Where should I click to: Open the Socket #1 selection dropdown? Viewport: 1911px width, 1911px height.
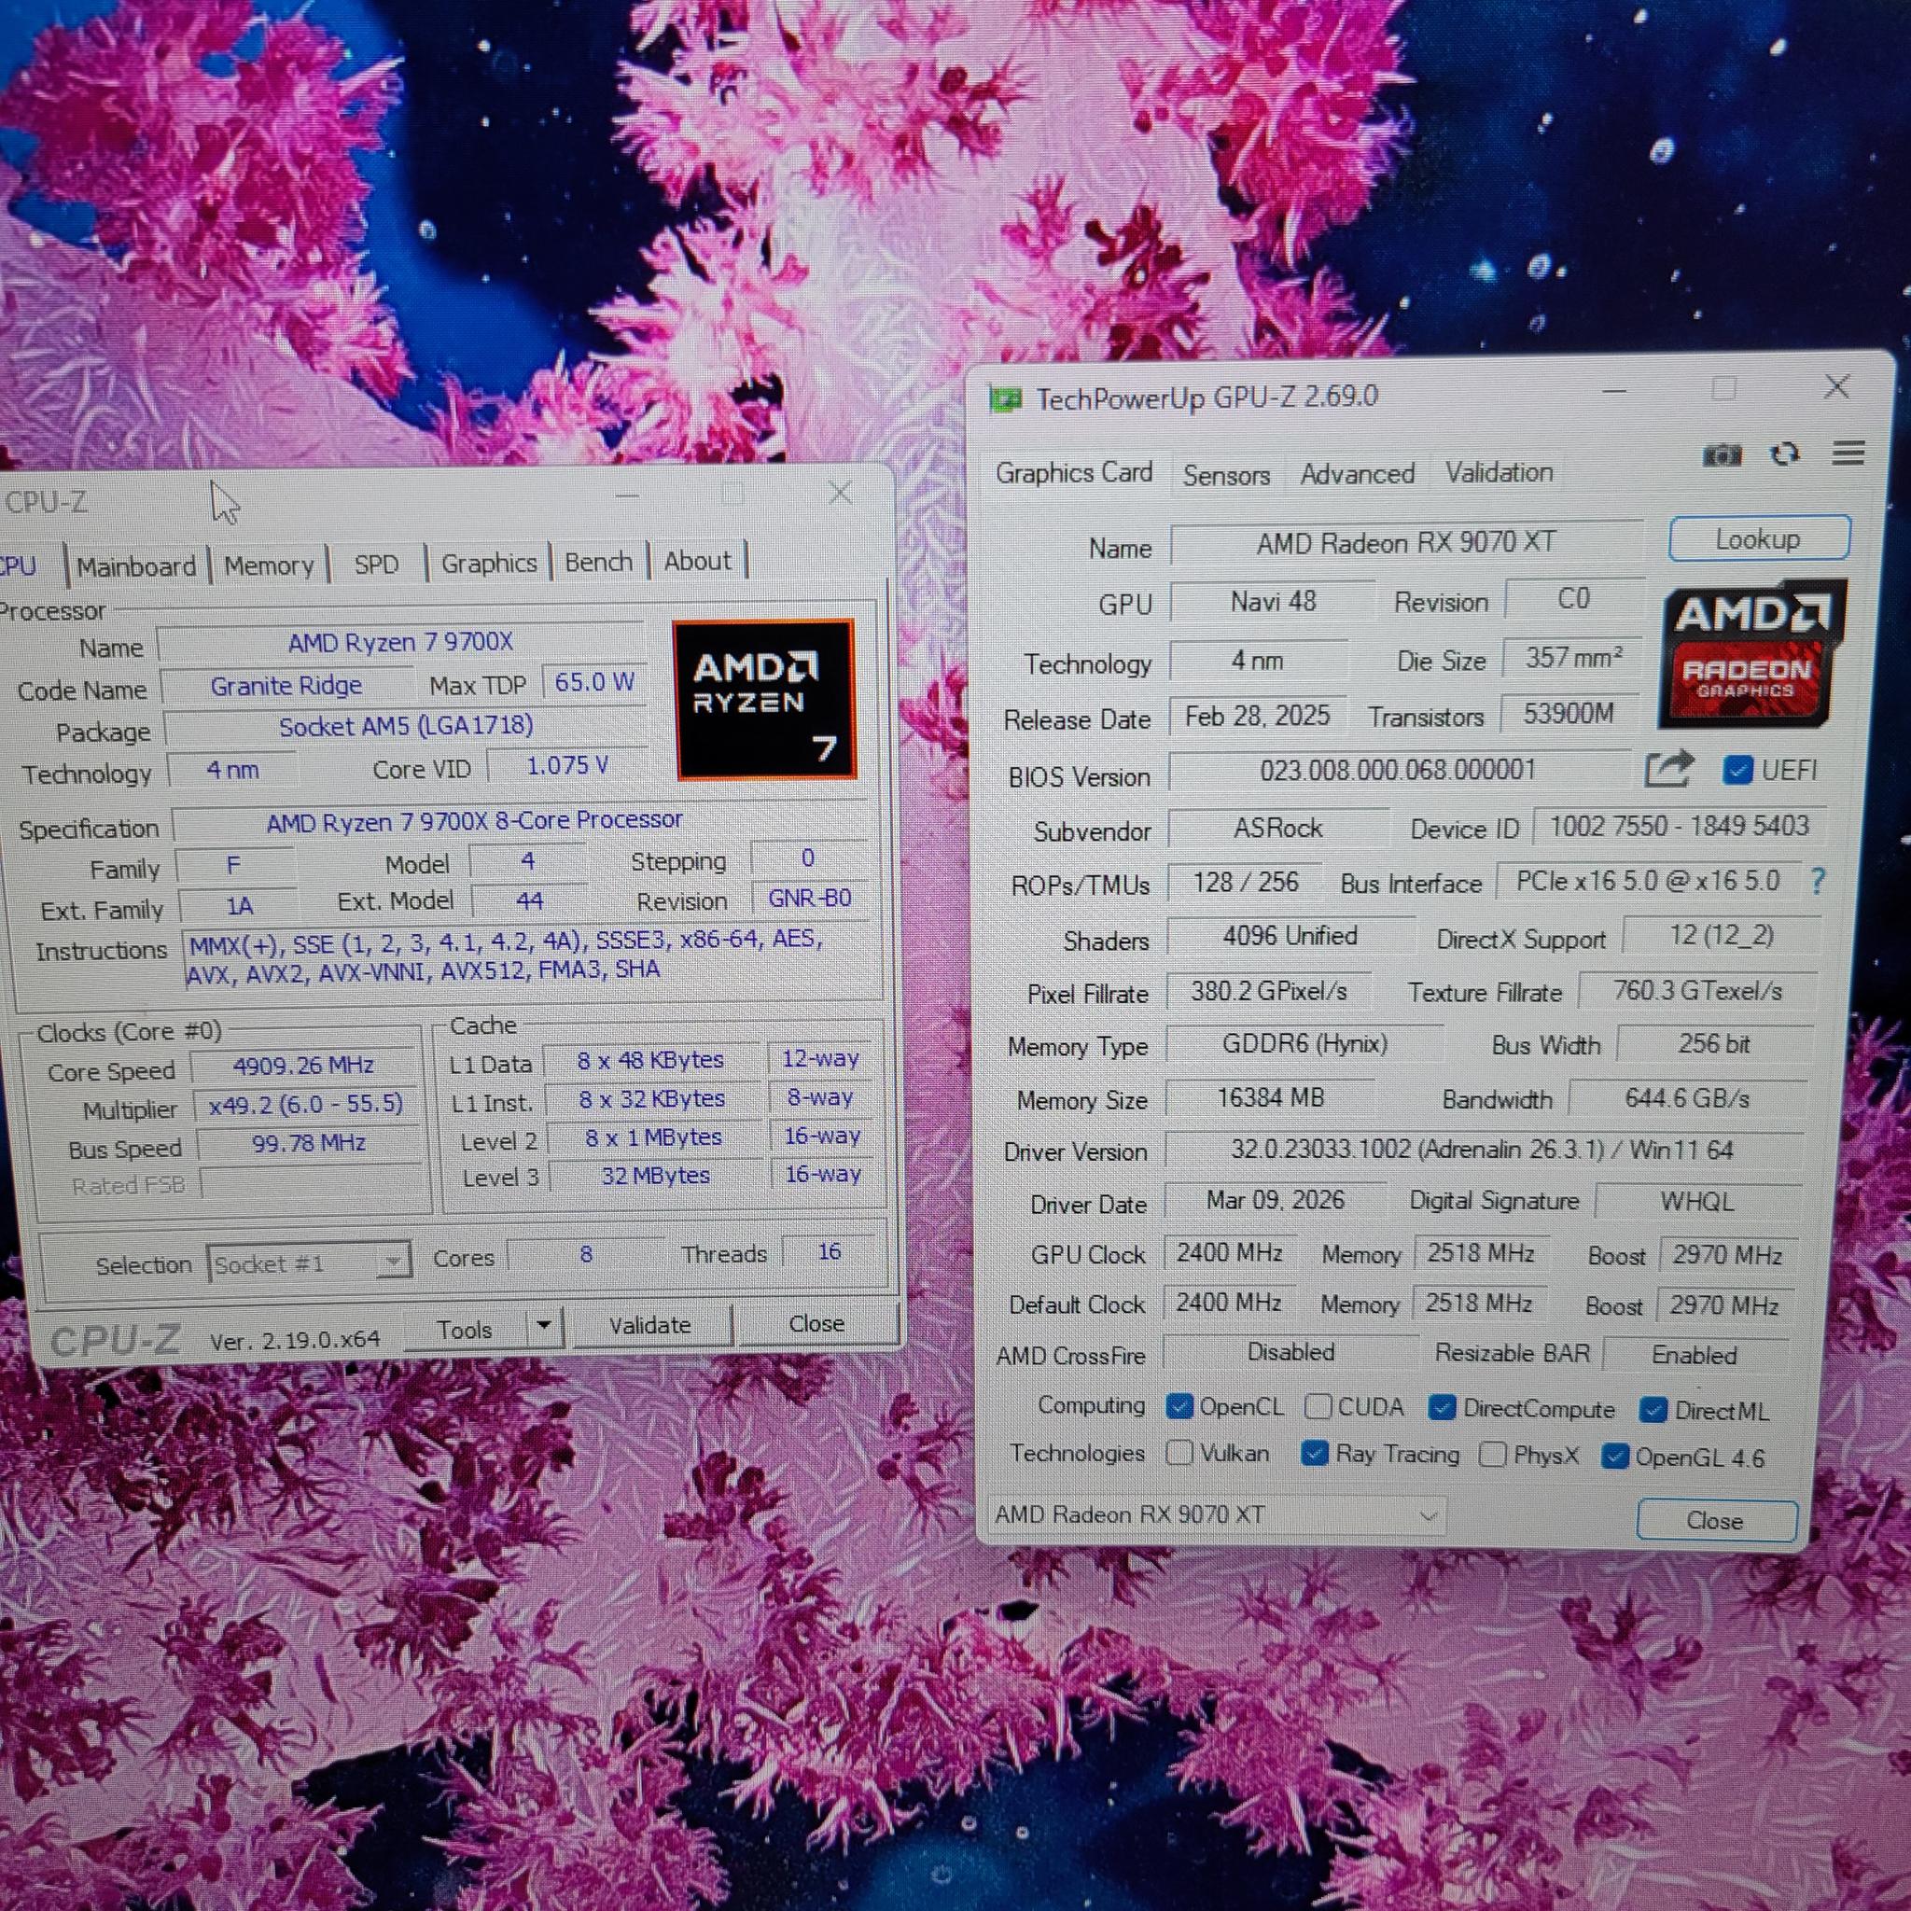click(310, 1263)
